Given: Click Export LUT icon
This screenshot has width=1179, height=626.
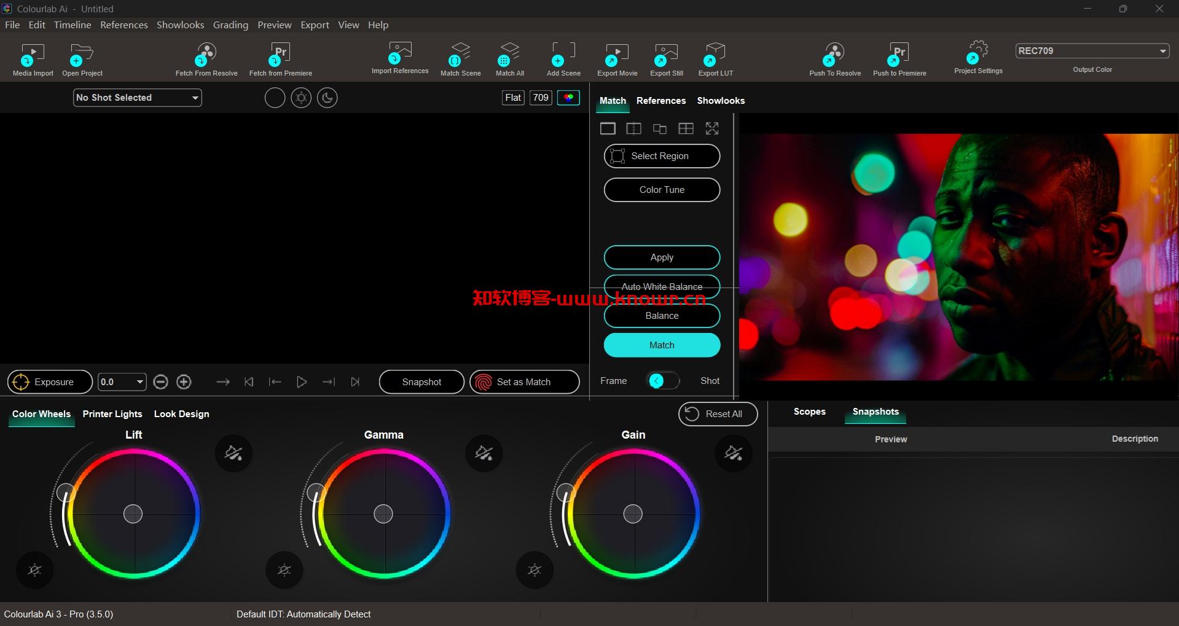Looking at the screenshot, I should pyautogui.click(x=715, y=55).
